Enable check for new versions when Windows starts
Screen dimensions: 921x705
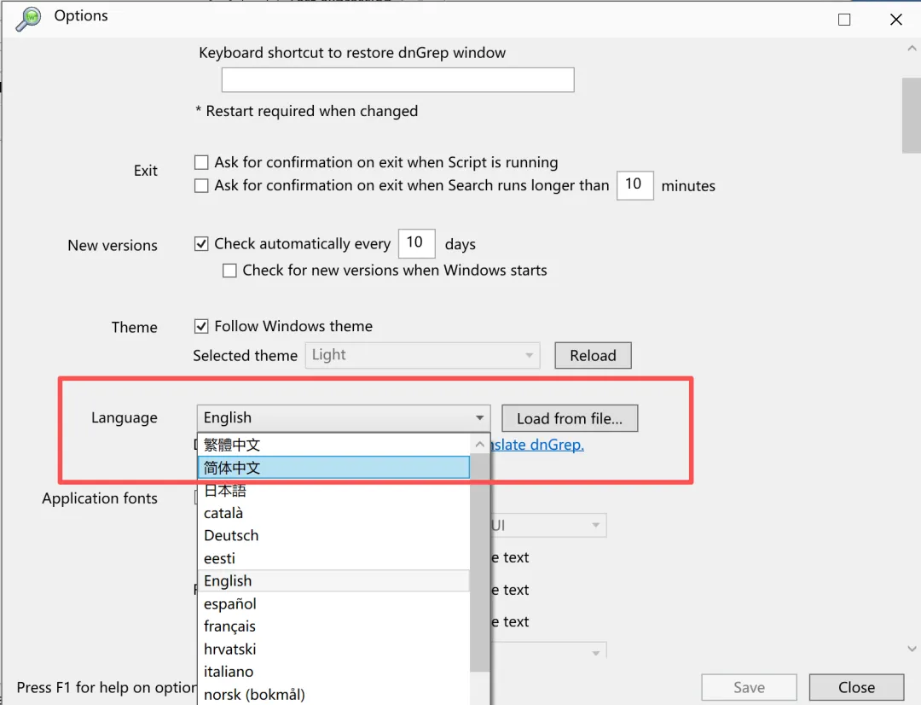(229, 271)
